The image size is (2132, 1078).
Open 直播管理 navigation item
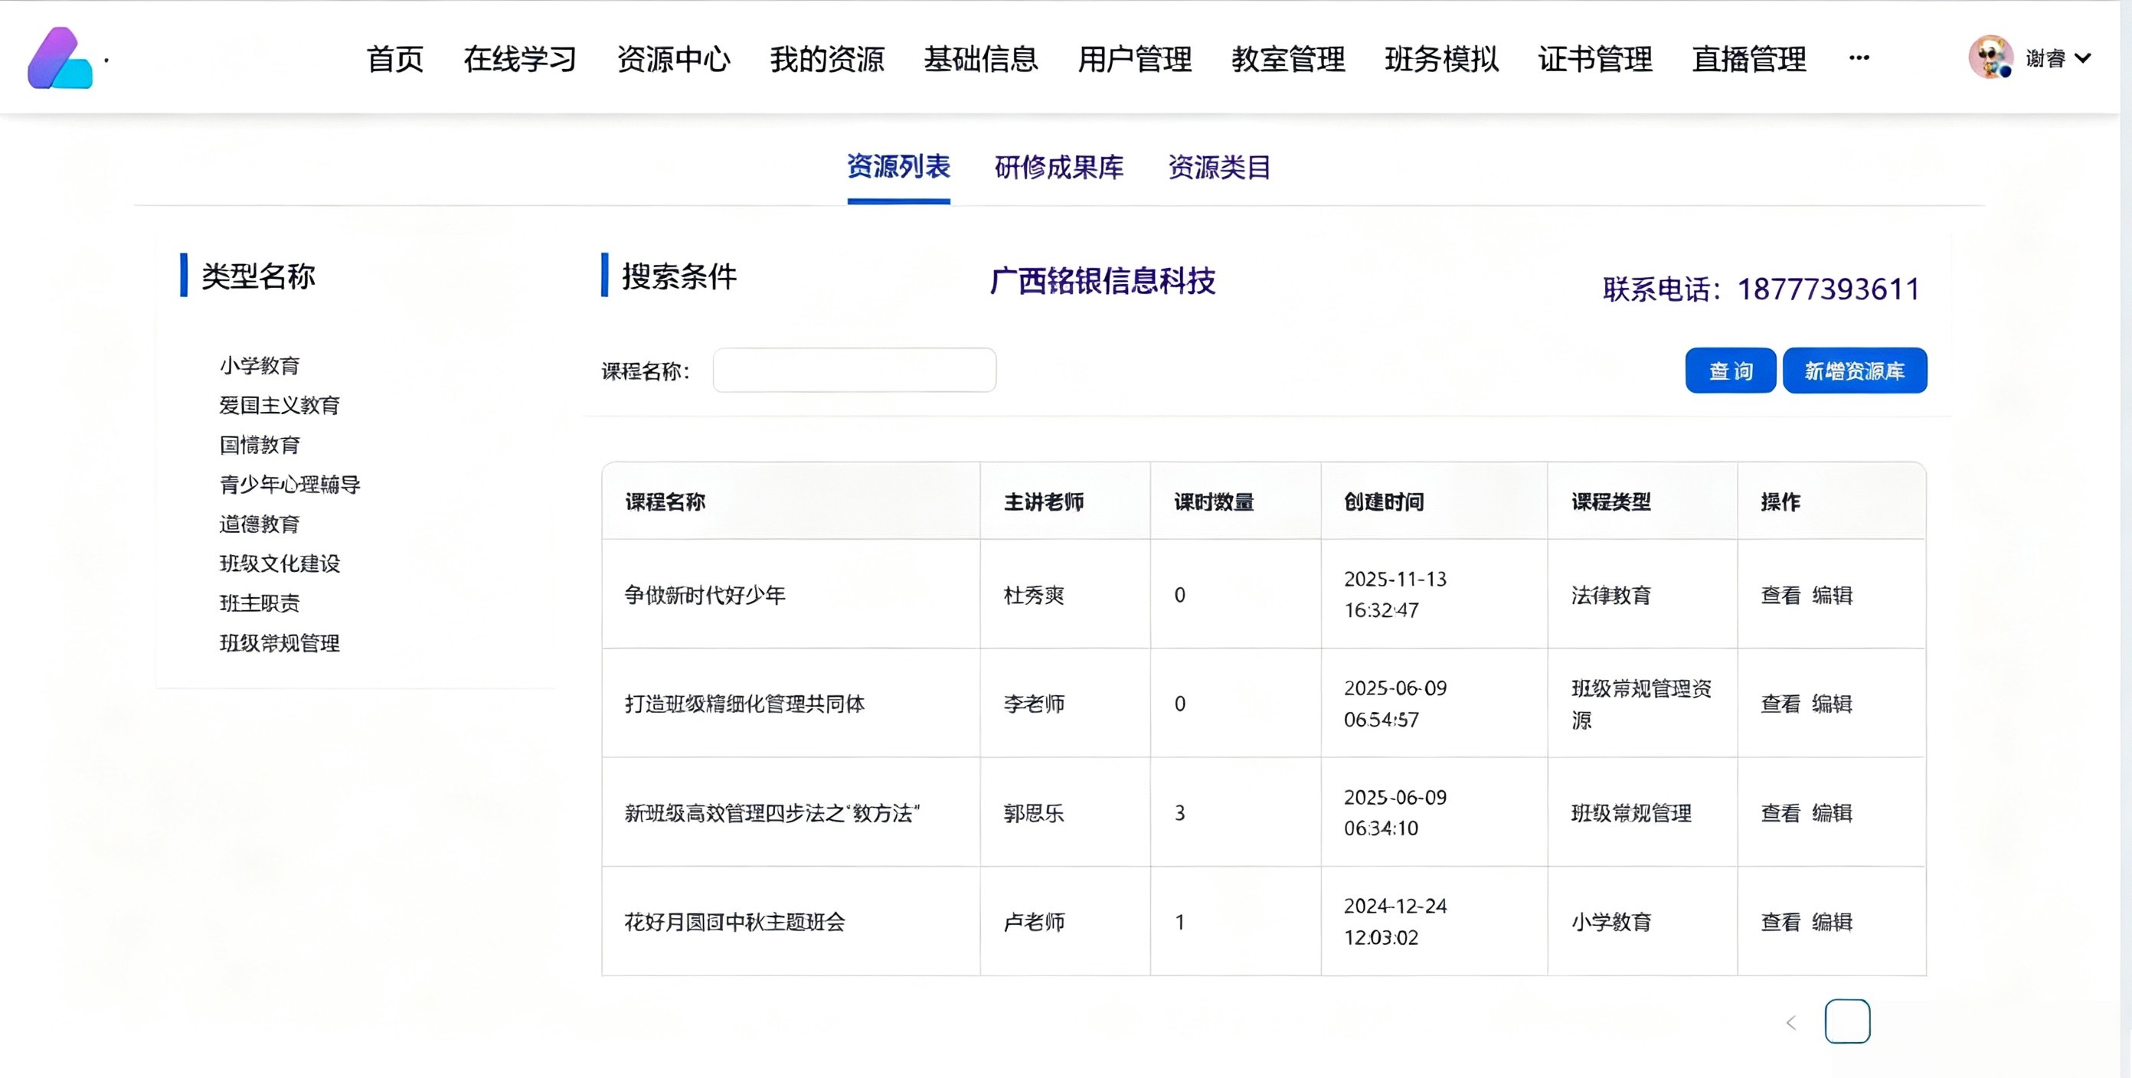pyautogui.click(x=1749, y=59)
